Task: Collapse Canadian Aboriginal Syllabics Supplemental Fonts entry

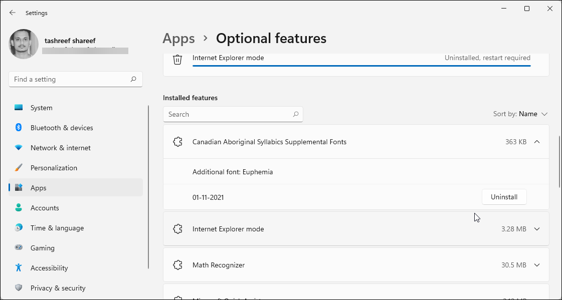Action: coord(537,142)
